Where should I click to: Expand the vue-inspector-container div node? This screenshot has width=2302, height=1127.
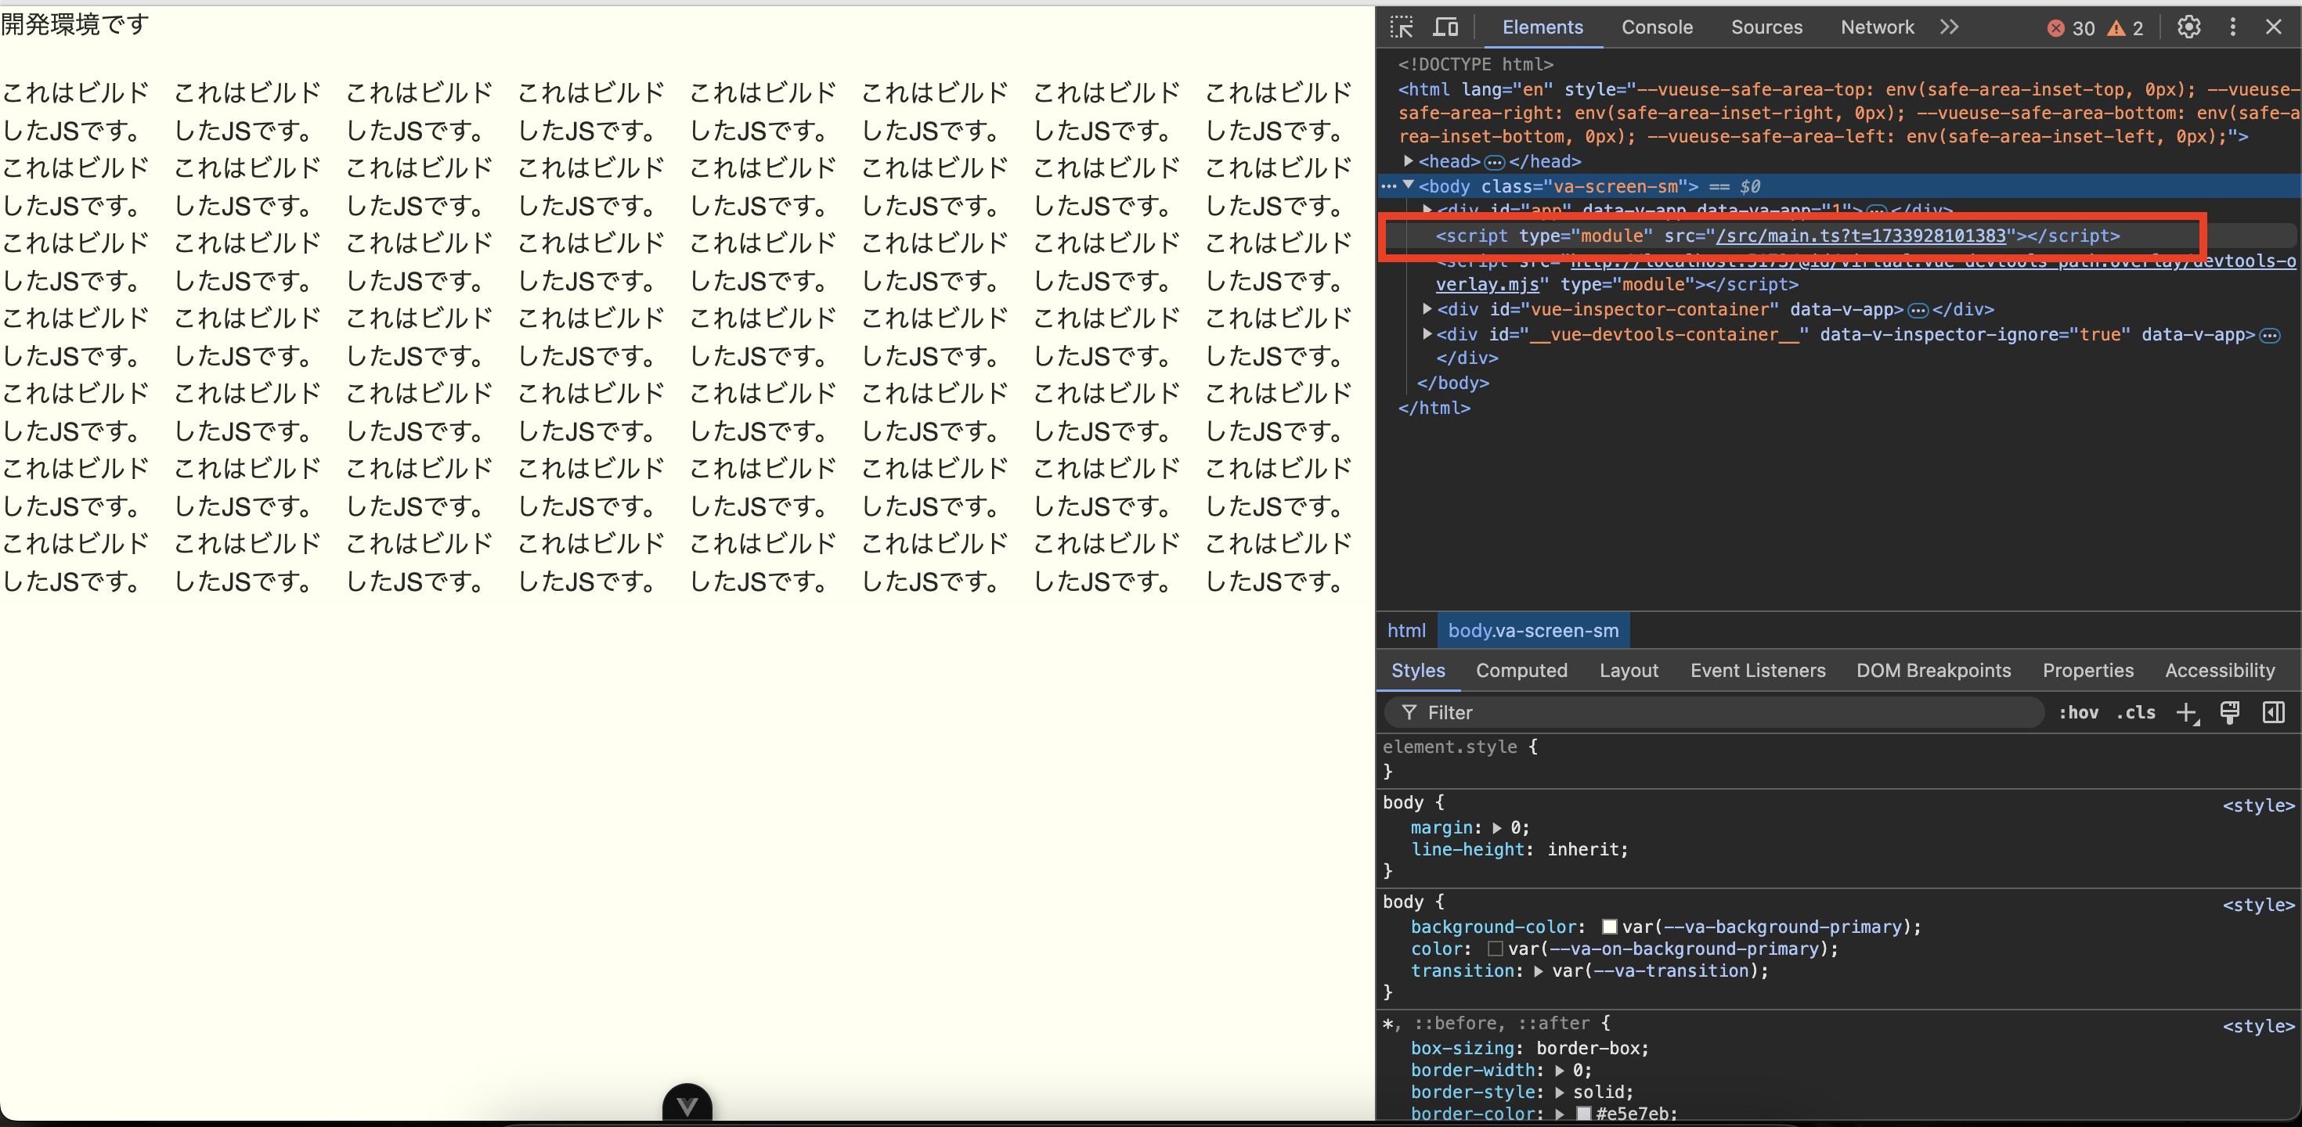coord(1427,310)
